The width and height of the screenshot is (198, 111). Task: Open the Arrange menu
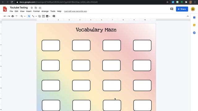45,11
